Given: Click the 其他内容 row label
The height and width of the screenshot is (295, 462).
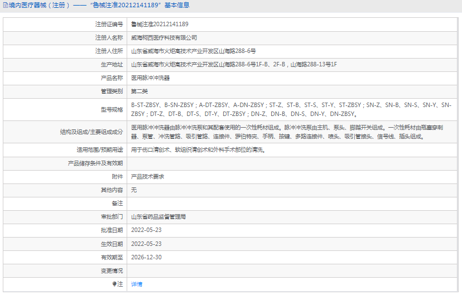Looking at the screenshot, I should click(112, 190).
